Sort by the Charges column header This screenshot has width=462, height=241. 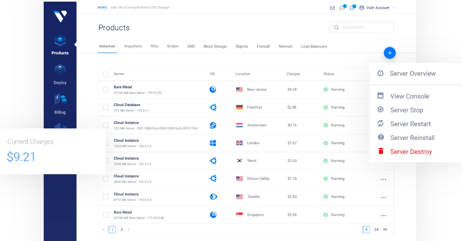(x=293, y=74)
